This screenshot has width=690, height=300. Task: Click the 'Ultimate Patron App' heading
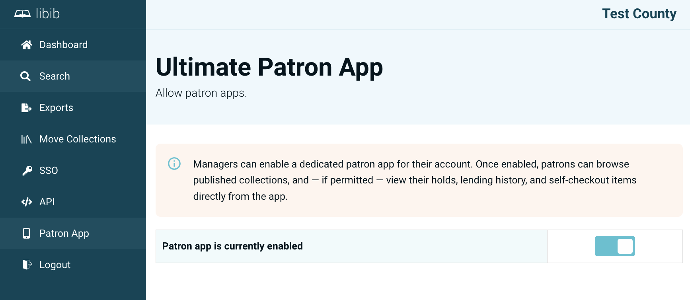point(269,67)
